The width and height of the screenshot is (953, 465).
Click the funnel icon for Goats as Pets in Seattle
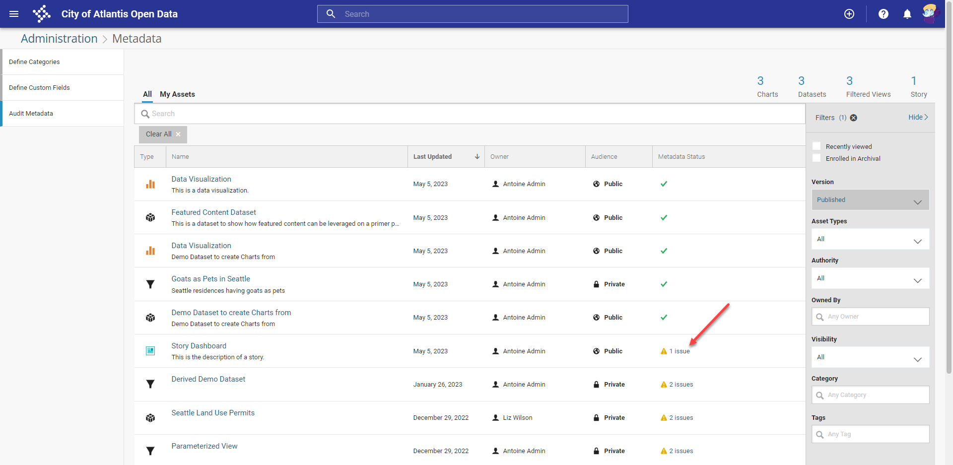[150, 284]
